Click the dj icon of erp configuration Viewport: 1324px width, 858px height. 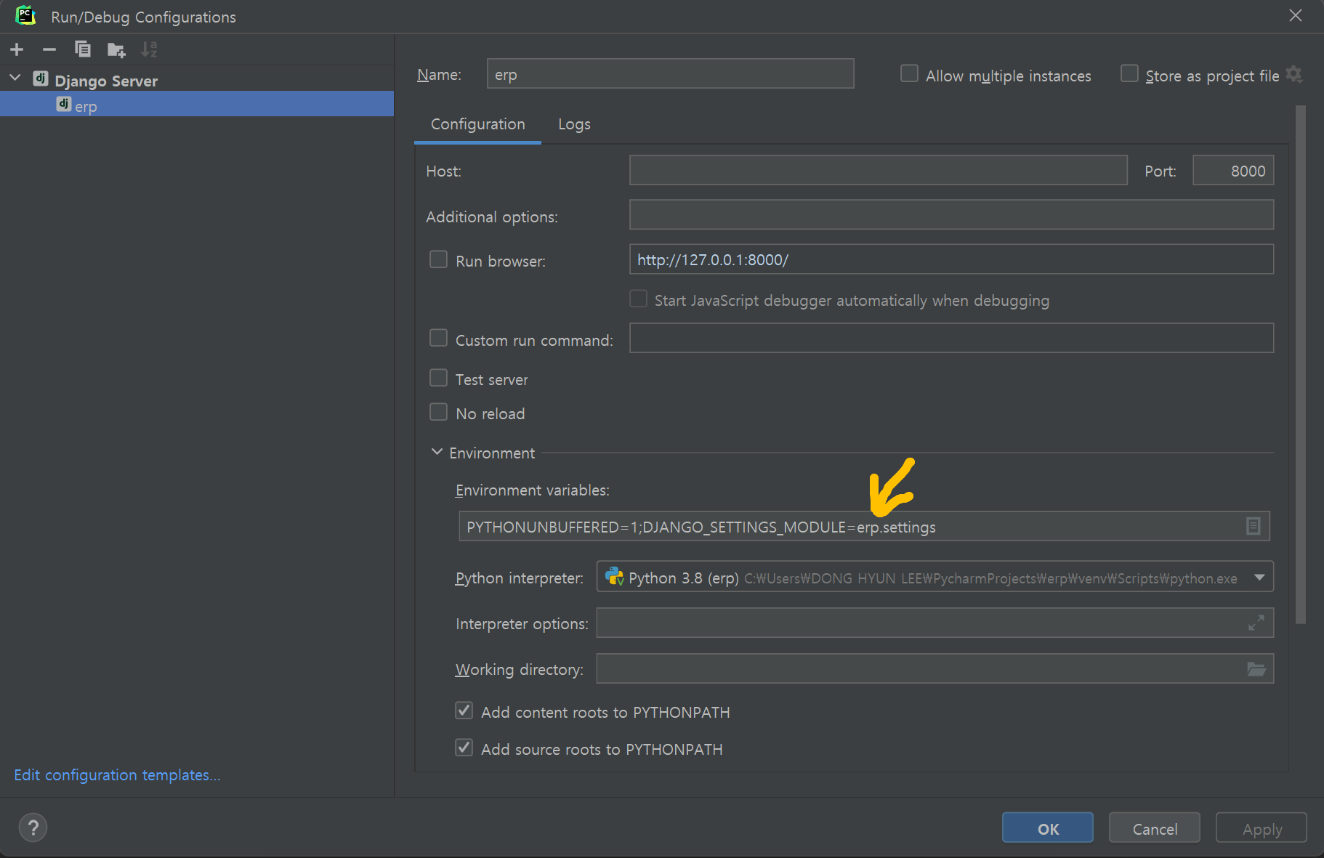click(64, 104)
